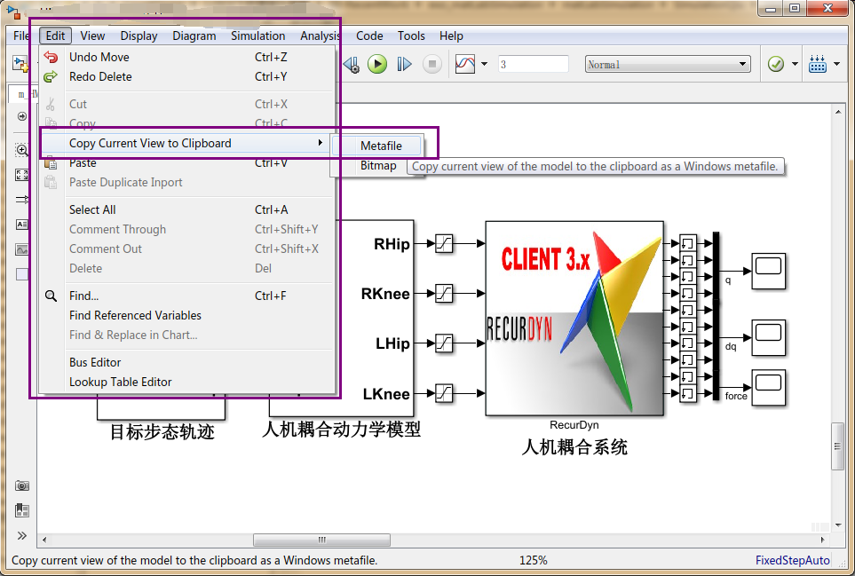Click the Stop simulation button
Screen dimensions: 855x576
point(431,64)
